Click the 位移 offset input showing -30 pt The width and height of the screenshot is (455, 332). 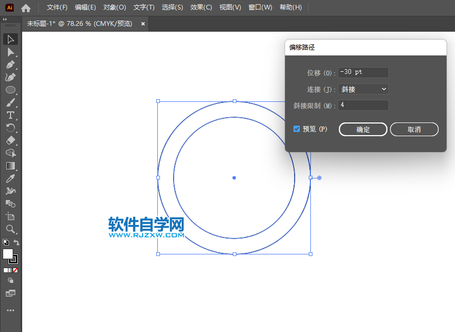click(363, 72)
